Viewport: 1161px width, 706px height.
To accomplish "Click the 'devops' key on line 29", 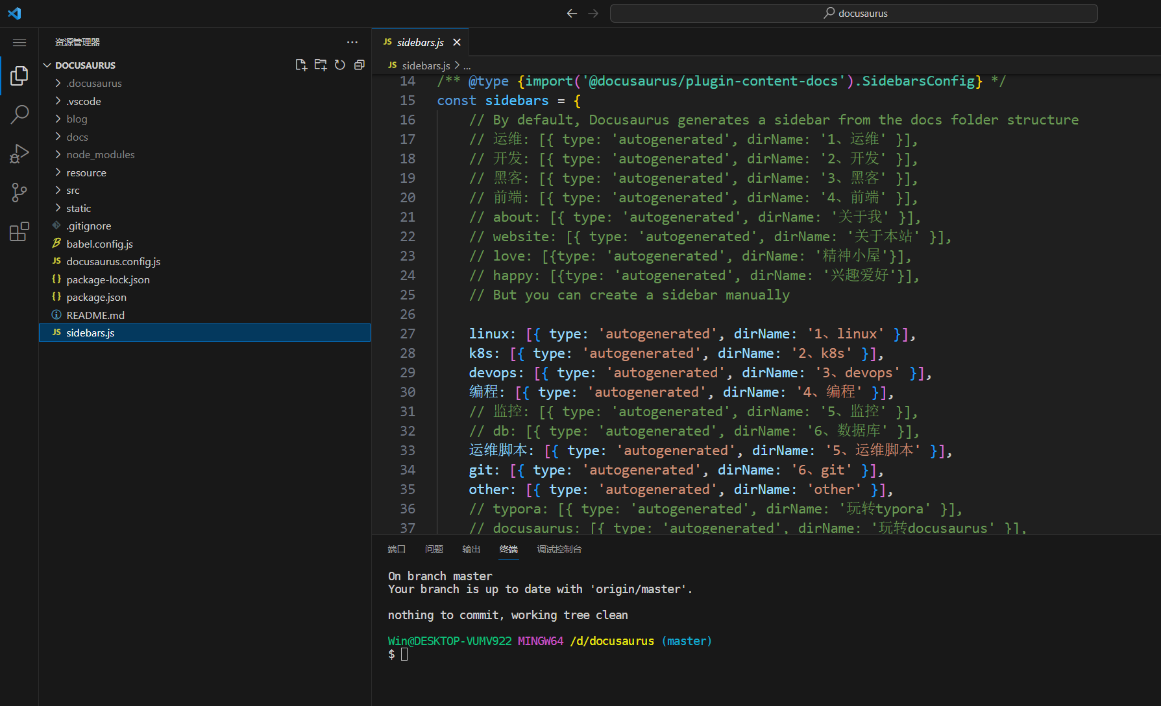I will coord(493,373).
